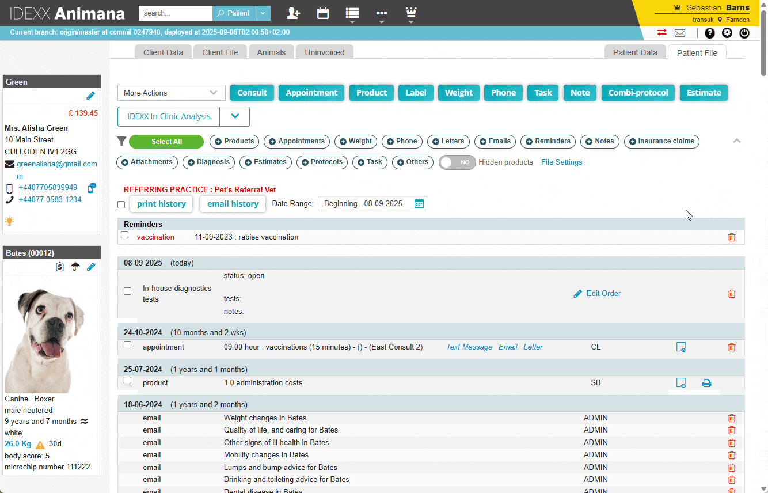The height and width of the screenshot is (493, 768).
Task: Click the envelope messages icon
Action: [x=680, y=33]
